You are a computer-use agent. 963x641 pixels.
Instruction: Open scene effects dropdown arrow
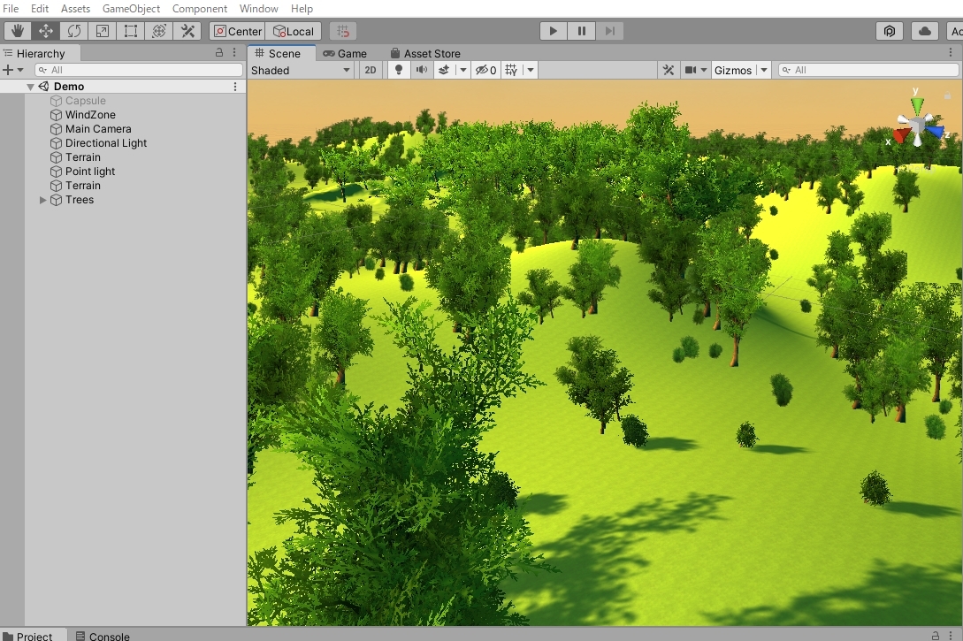[x=463, y=70]
